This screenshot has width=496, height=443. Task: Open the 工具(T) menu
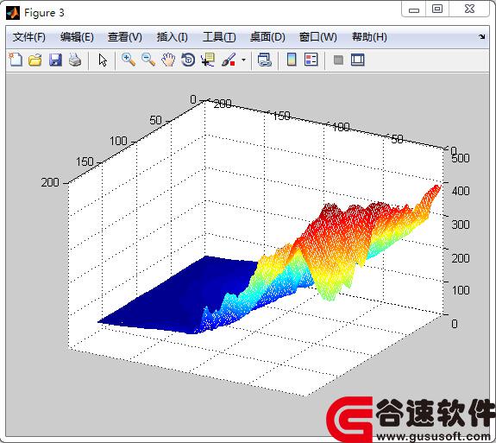[219, 37]
